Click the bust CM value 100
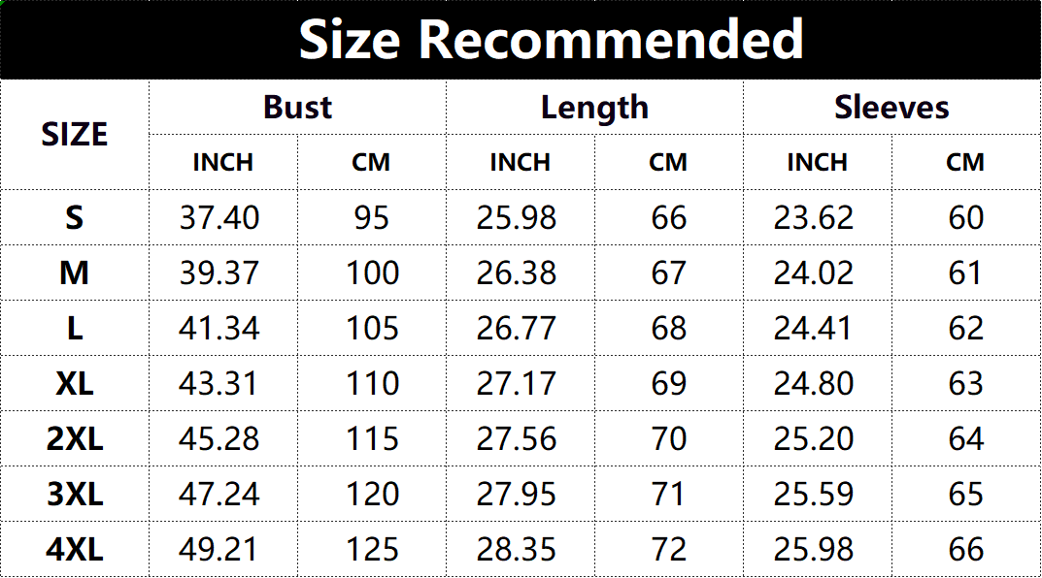The image size is (1042, 578). (372, 273)
